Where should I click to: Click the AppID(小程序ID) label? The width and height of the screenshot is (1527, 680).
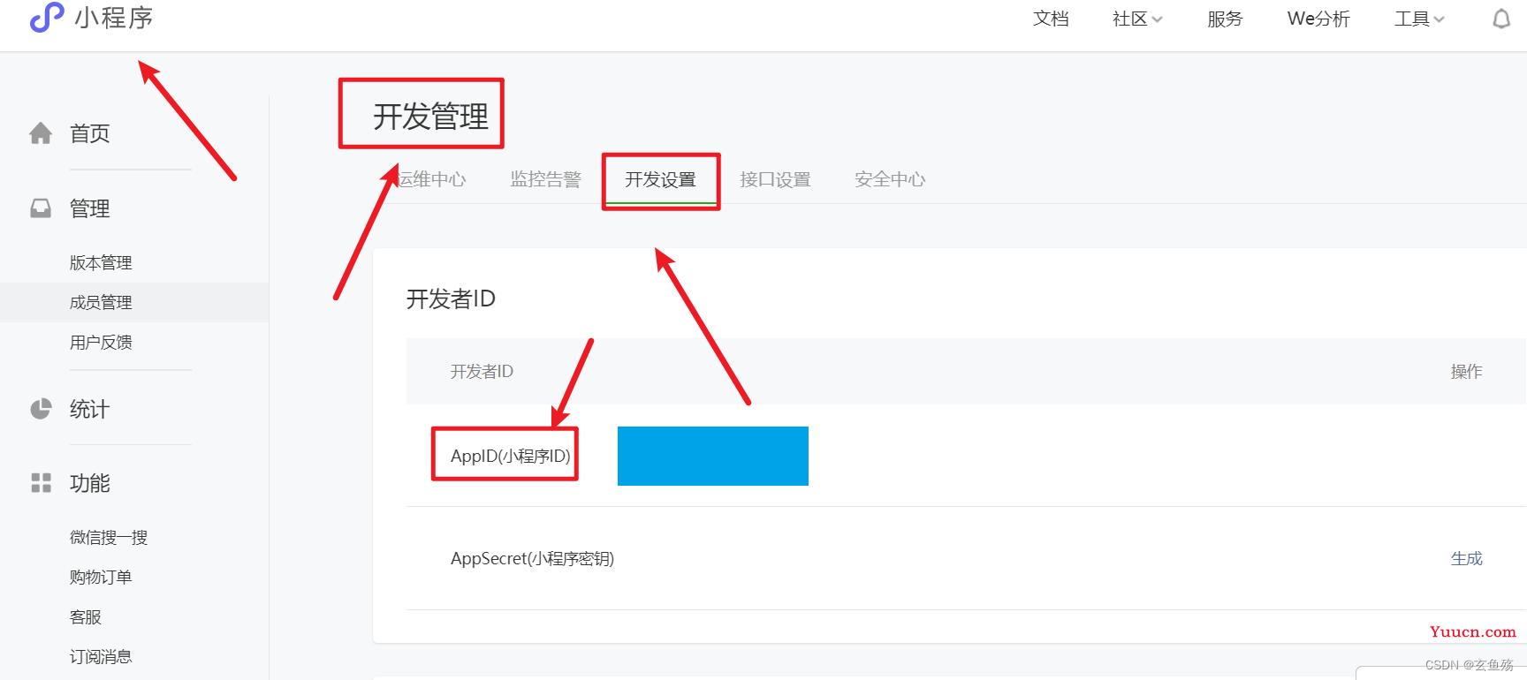[511, 456]
